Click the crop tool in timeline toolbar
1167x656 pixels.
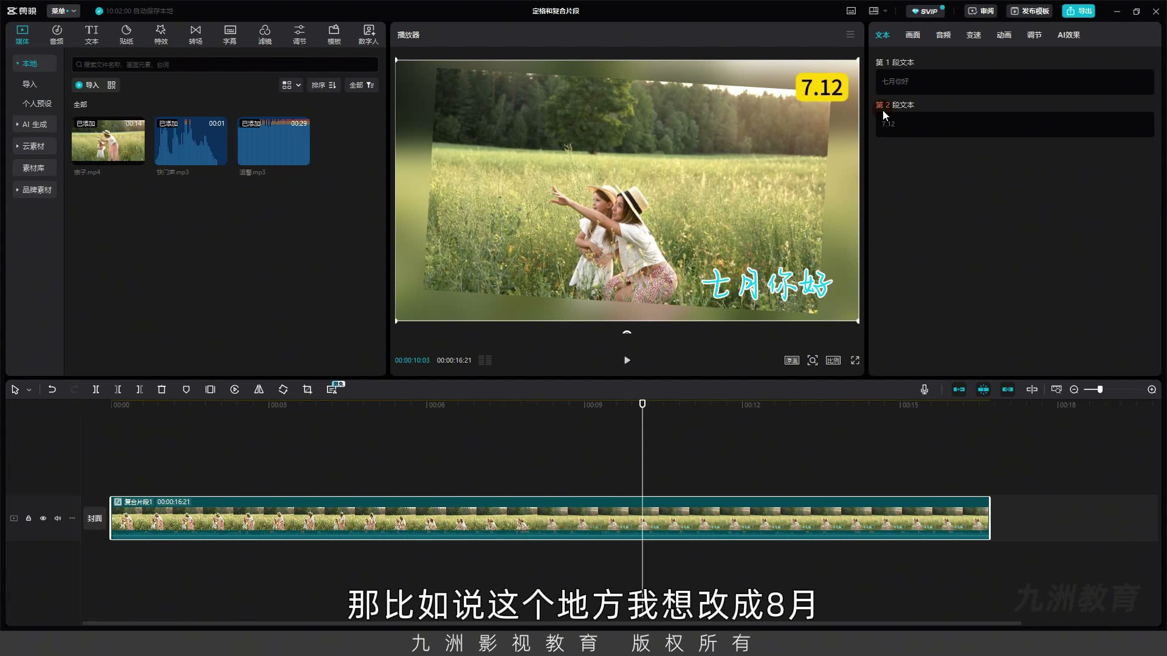(x=308, y=389)
